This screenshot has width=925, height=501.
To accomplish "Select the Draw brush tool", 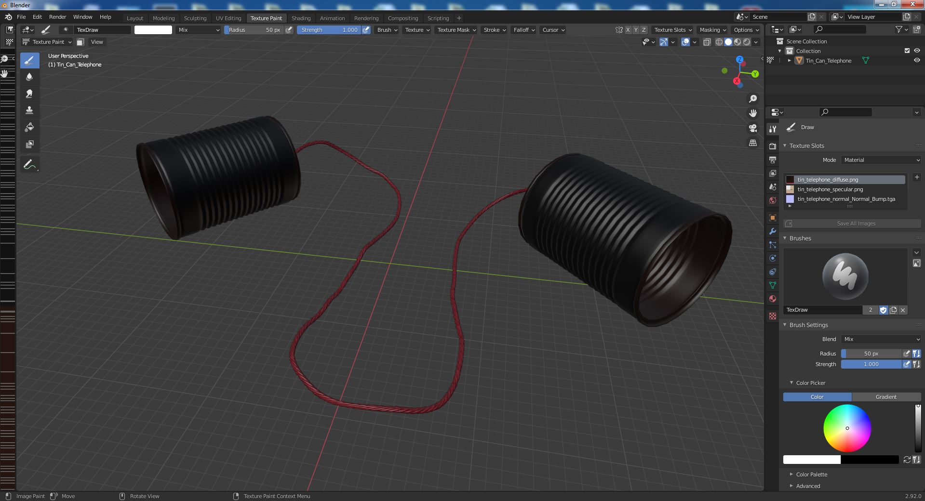I will (29, 60).
